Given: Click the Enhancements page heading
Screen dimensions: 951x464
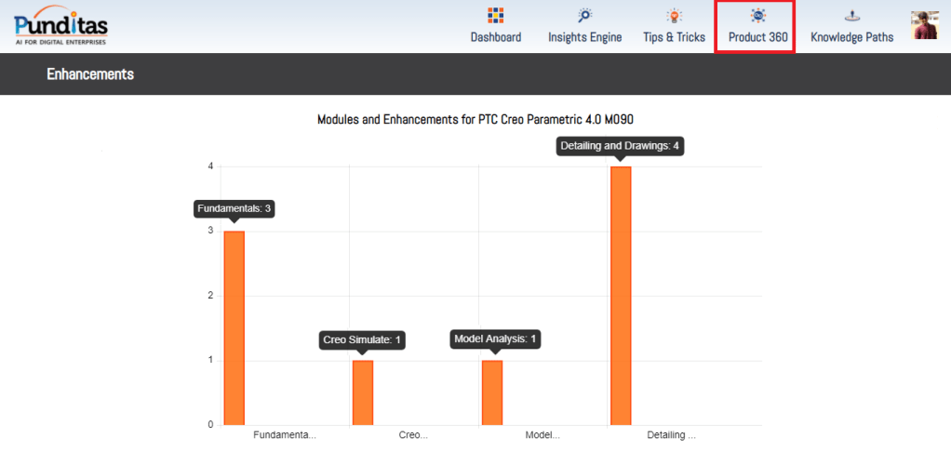Looking at the screenshot, I should pyautogui.click(x=90, y=74).
